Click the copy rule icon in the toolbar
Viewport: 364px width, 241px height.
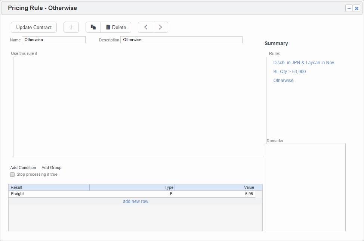[x=93, y=27]
